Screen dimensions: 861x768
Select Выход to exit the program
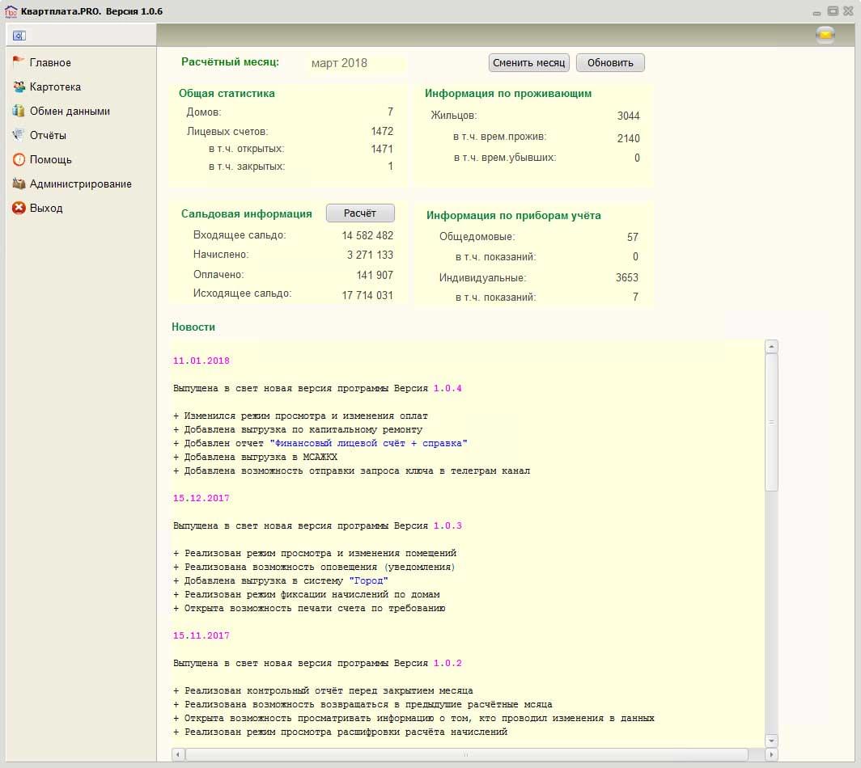[x=46, y=209]
